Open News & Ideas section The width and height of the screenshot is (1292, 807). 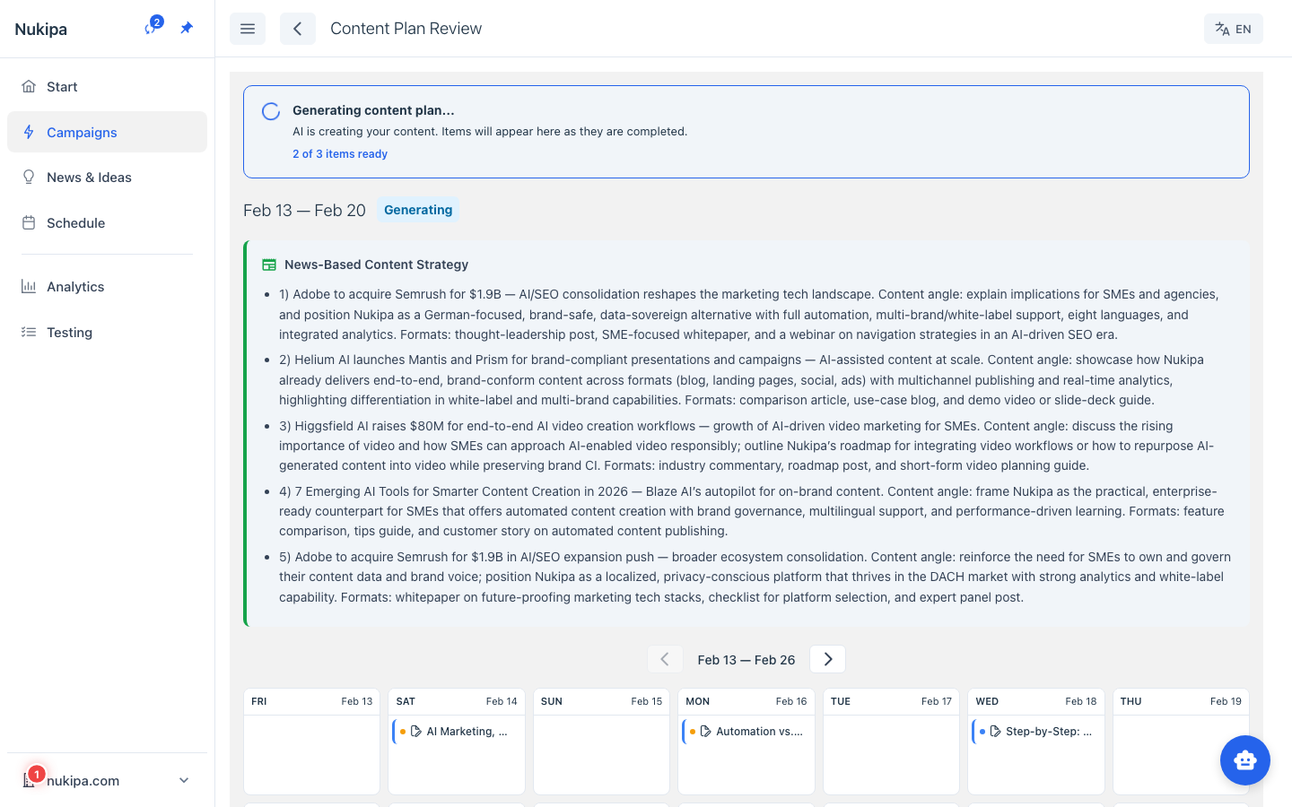(89, 178)
